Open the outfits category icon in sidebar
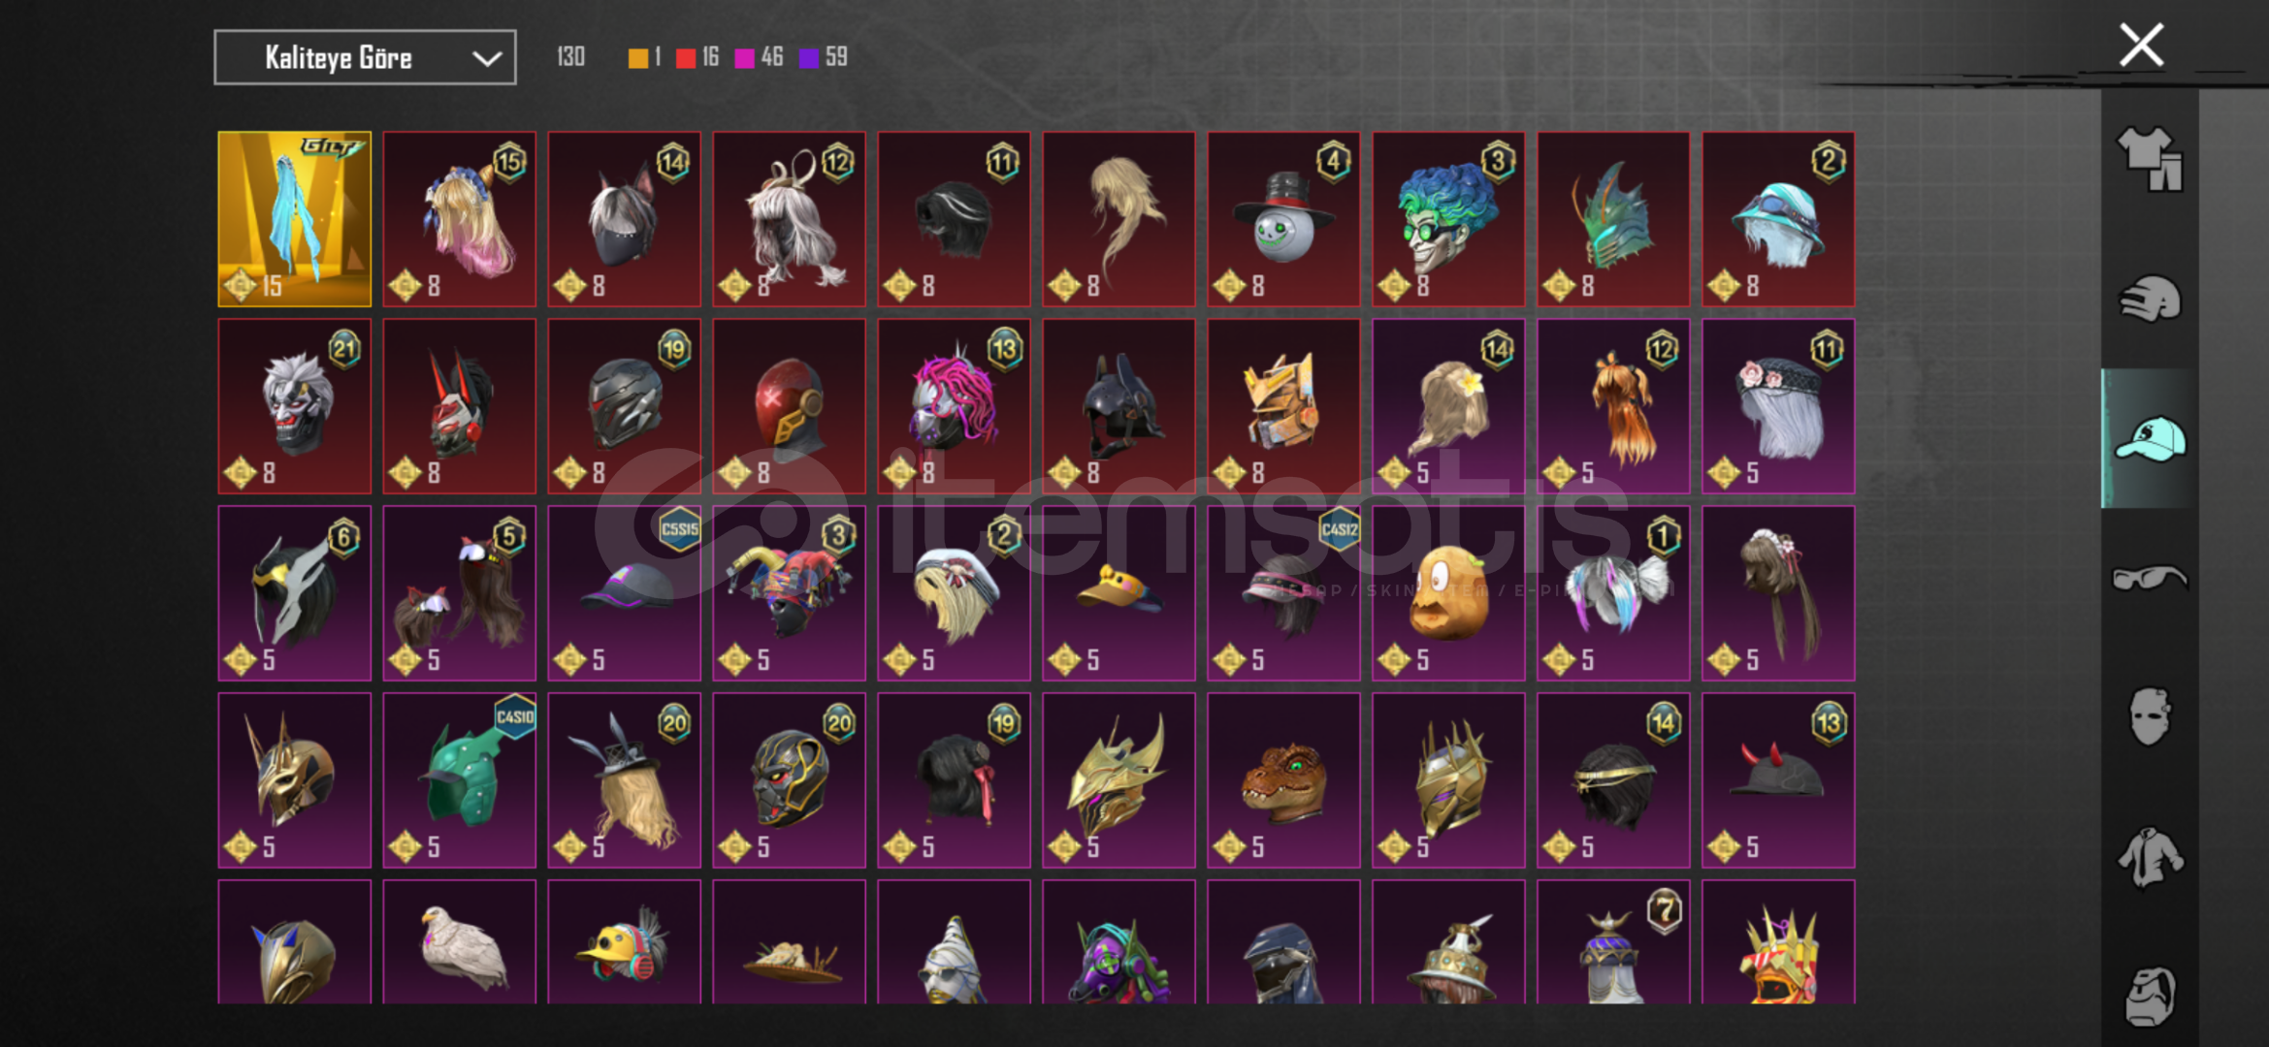2269x1047 pixels. [x=2150, y=159]
